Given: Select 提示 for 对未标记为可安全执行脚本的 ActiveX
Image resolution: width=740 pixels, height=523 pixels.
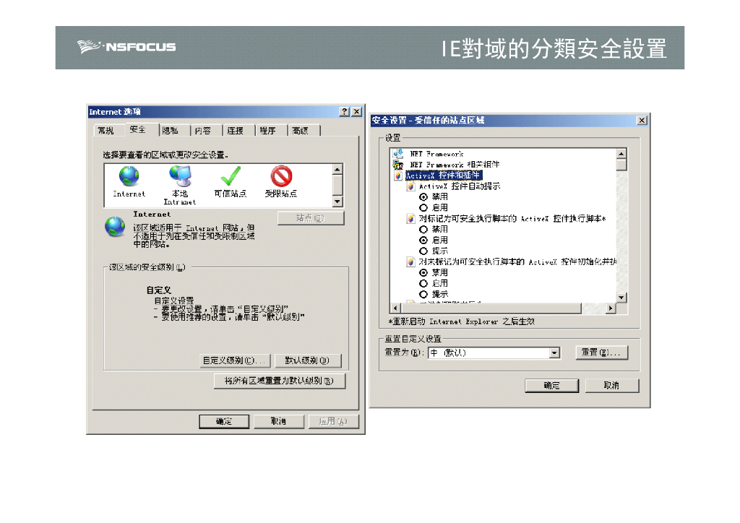Looking at the screenshot, I should 423,295.
